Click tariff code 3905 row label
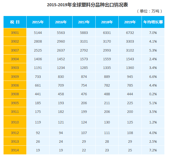 pos(15,103)
